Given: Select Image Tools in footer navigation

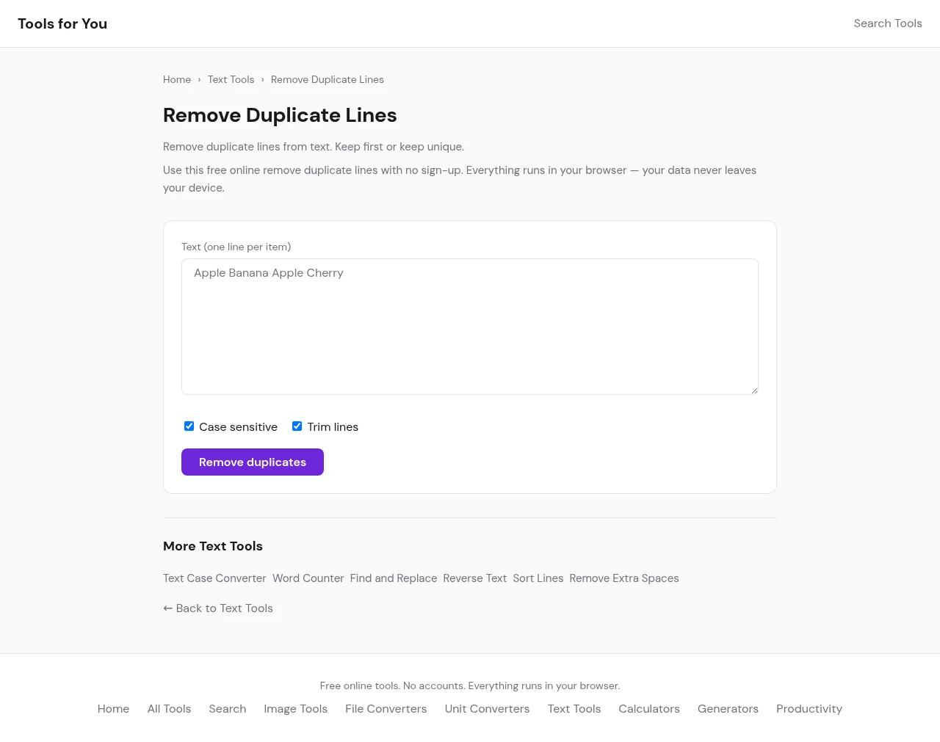Looking at the screenshot, I should click(x=295, y=709).
